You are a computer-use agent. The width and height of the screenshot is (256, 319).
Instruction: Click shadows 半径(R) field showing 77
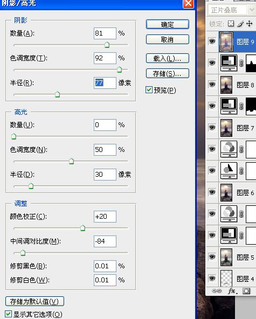(x=105, y=83)
